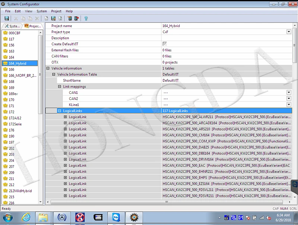Open the Mercedes star taskbar icon

tap(62, 218)
